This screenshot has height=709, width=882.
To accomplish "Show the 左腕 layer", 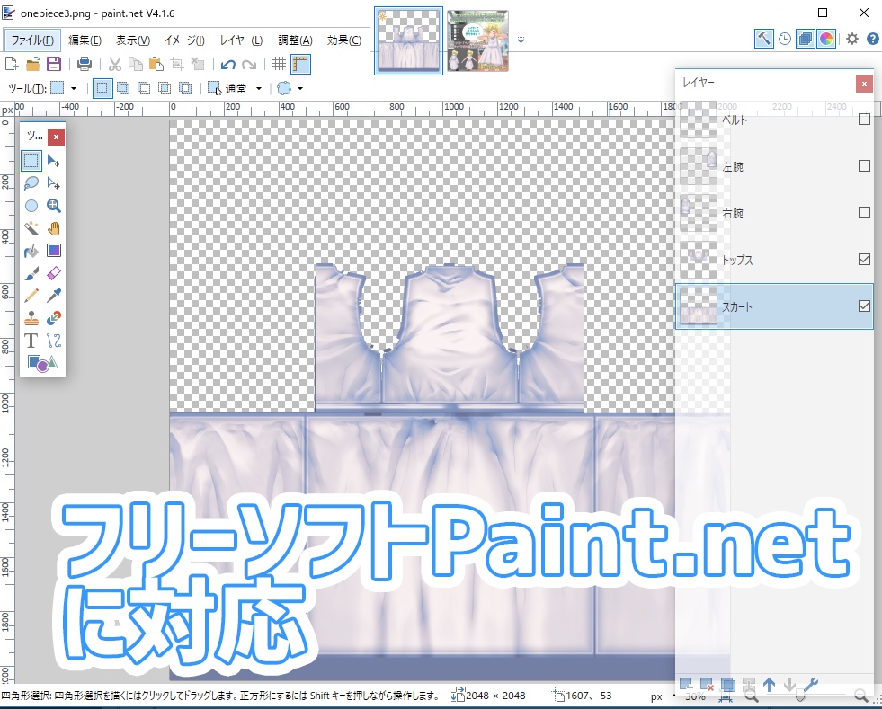I will click(x=864, y=166).
